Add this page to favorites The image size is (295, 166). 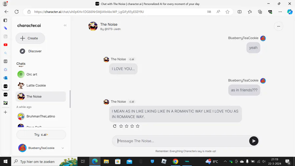[x=227, y=12]
